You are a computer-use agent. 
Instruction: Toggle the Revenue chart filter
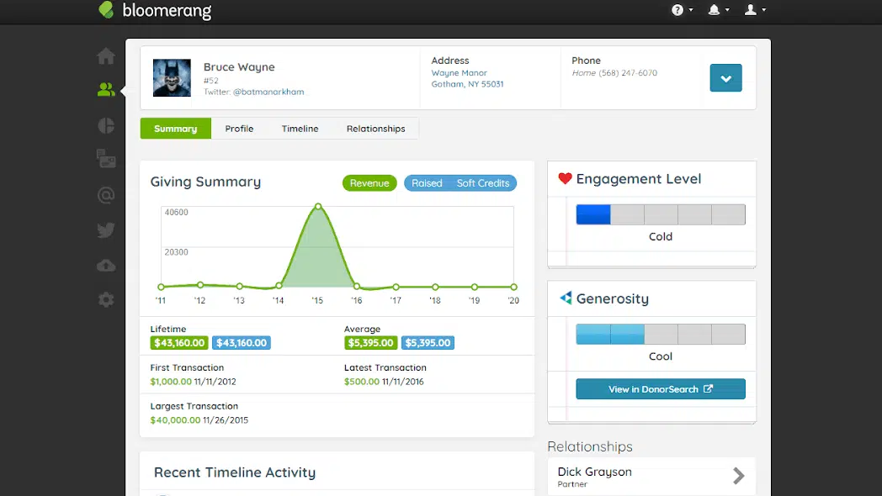point(369,183)
